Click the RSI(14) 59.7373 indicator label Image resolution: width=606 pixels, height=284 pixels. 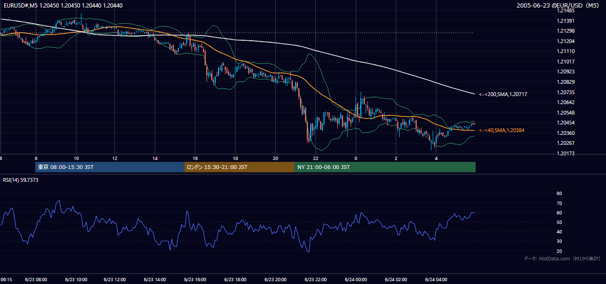[20, 180]
